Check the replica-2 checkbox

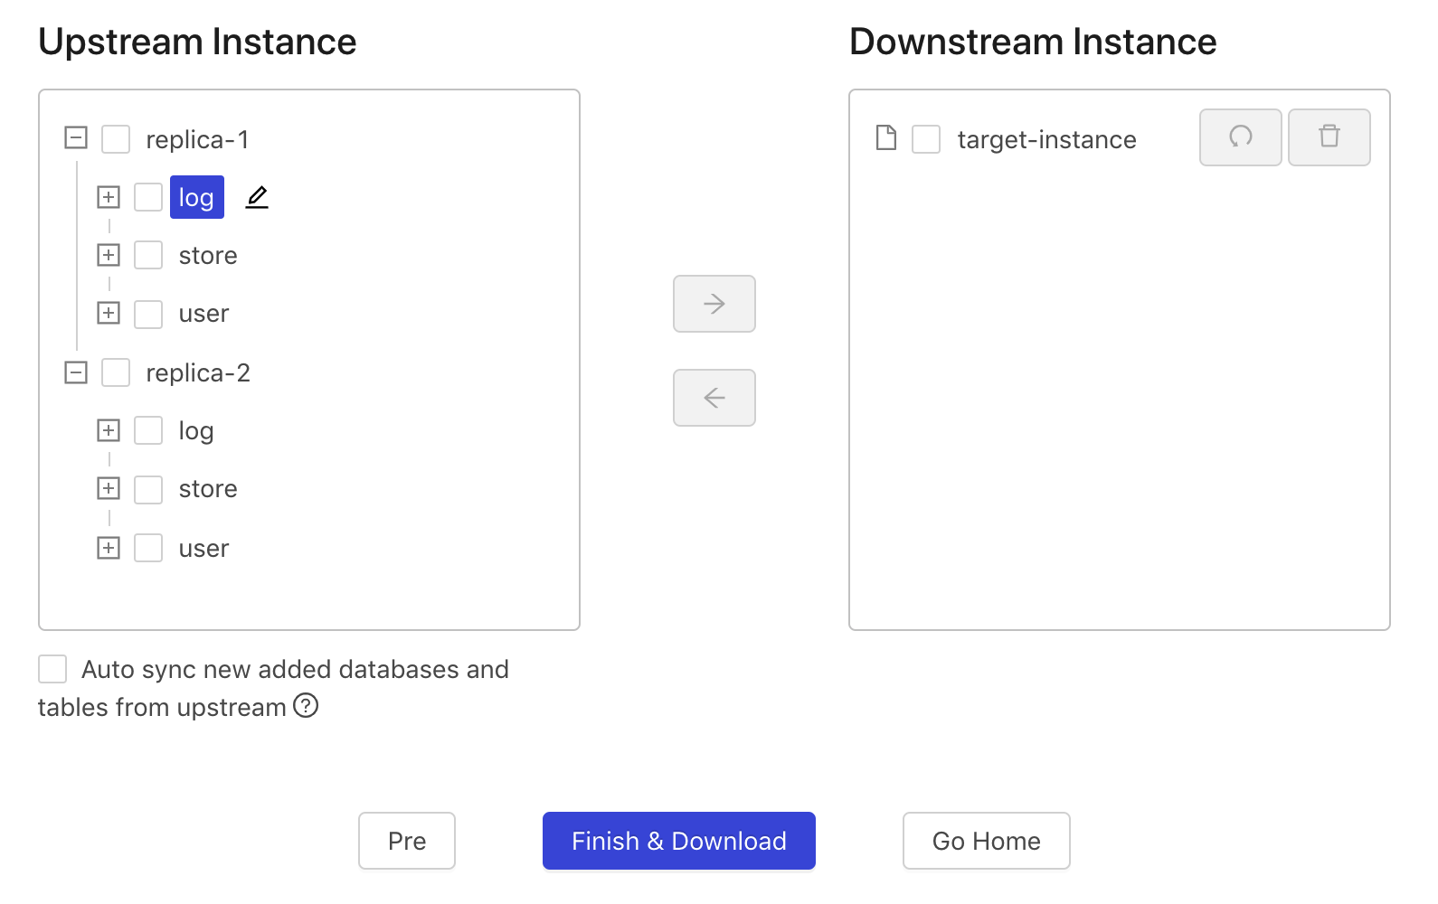[x=116, y=372]
